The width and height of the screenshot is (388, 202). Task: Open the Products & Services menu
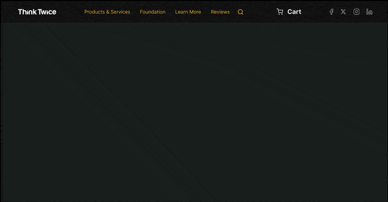click(107, 12)
